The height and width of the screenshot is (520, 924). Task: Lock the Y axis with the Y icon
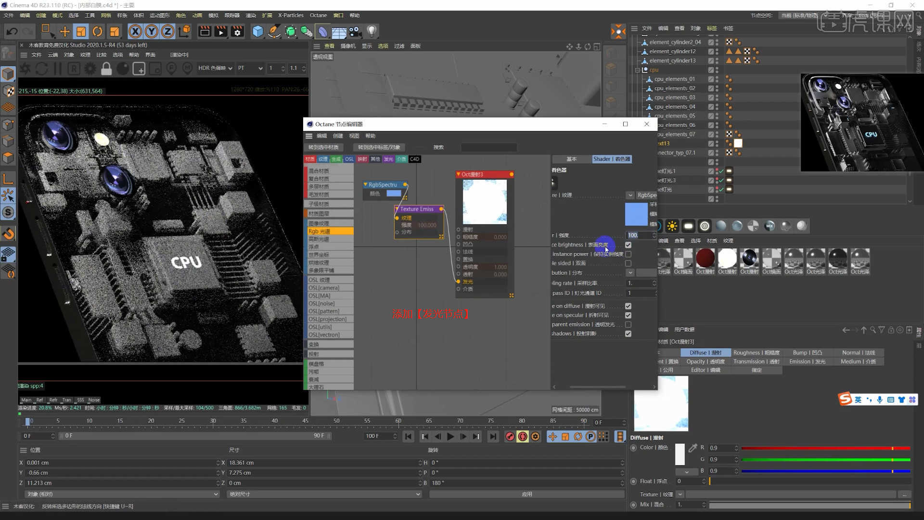tap(152, 31)
